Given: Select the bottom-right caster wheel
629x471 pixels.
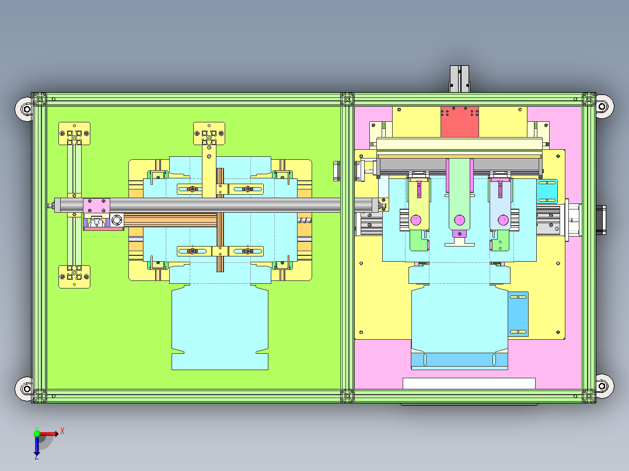Looking at the screenshot, I should (603, 386).
